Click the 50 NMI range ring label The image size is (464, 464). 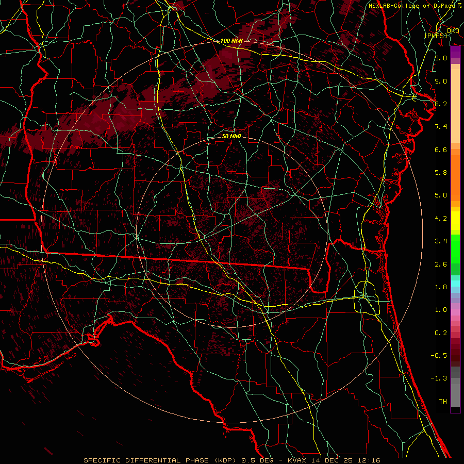tap(231, 137)
